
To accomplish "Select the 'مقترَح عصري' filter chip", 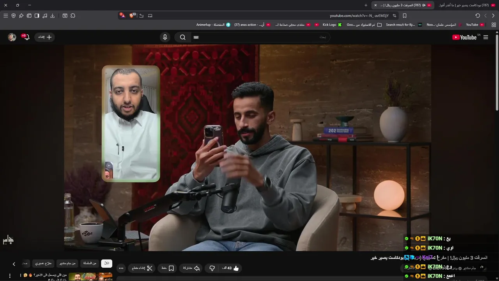I will click(43, 263).
